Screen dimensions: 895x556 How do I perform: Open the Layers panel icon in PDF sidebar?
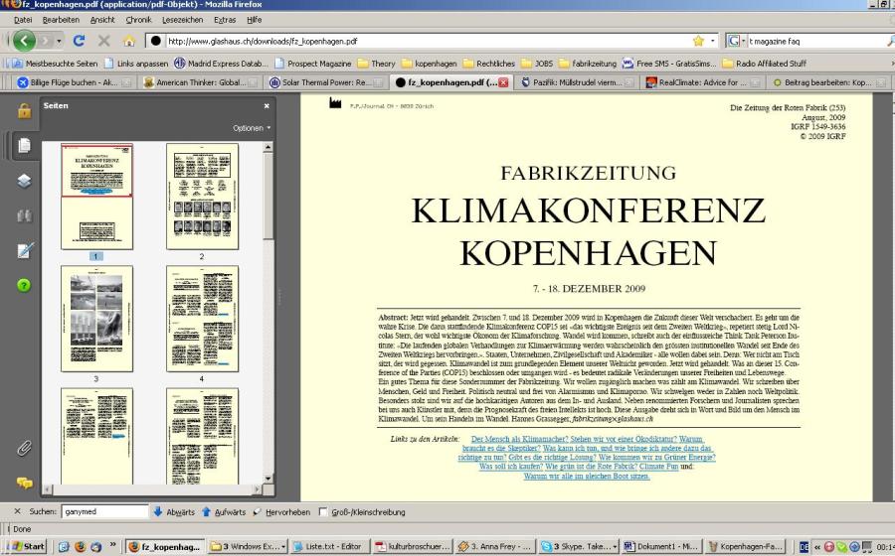pyautogui.click(x=24, y=181)
